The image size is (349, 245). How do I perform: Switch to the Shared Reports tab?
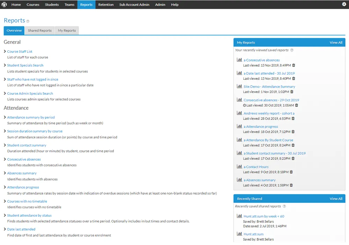[39, 30]
